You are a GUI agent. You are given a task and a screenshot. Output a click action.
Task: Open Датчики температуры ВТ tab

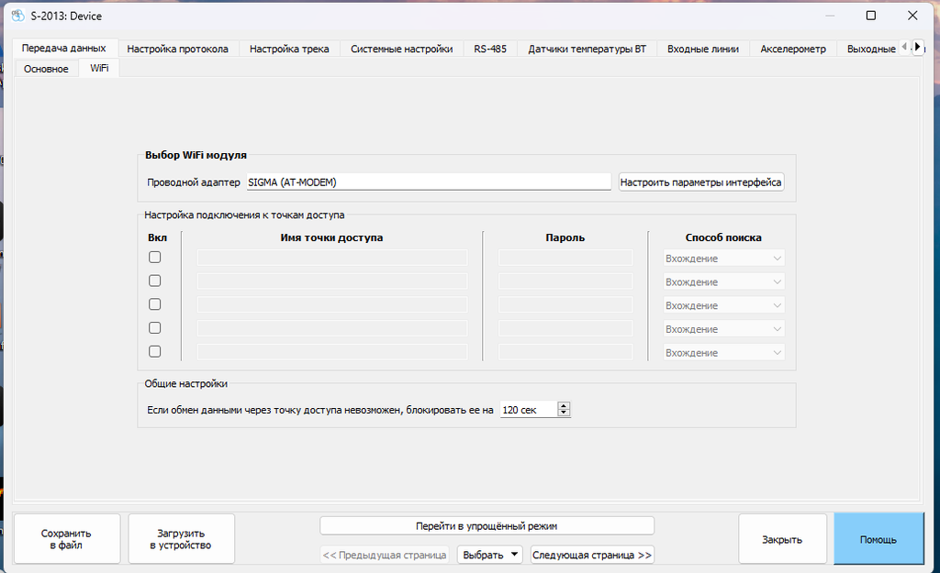(587, 49)
